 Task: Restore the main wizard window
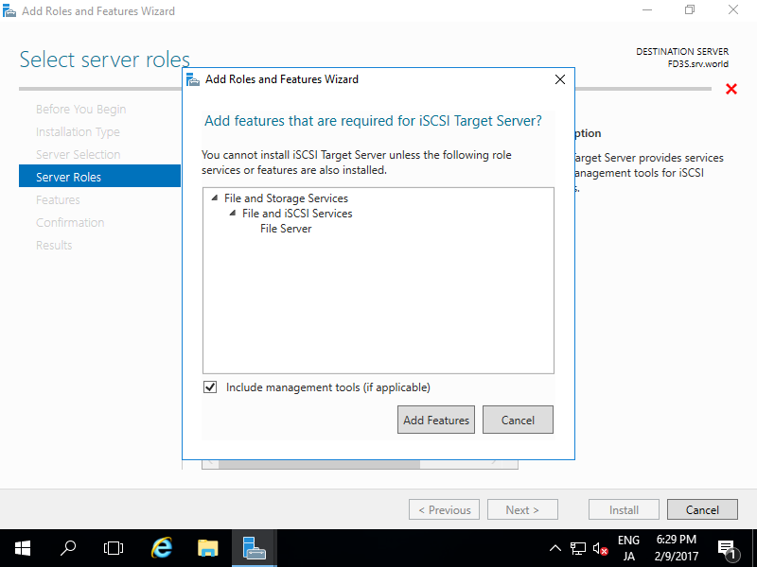690,10
